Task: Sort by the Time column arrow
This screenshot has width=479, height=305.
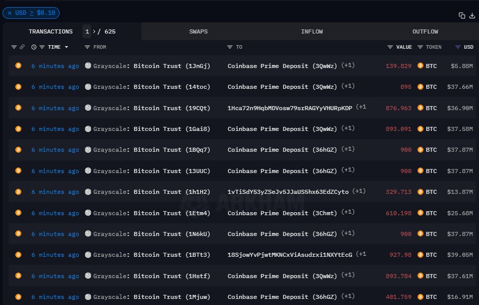Action: [x=66, y=47]
